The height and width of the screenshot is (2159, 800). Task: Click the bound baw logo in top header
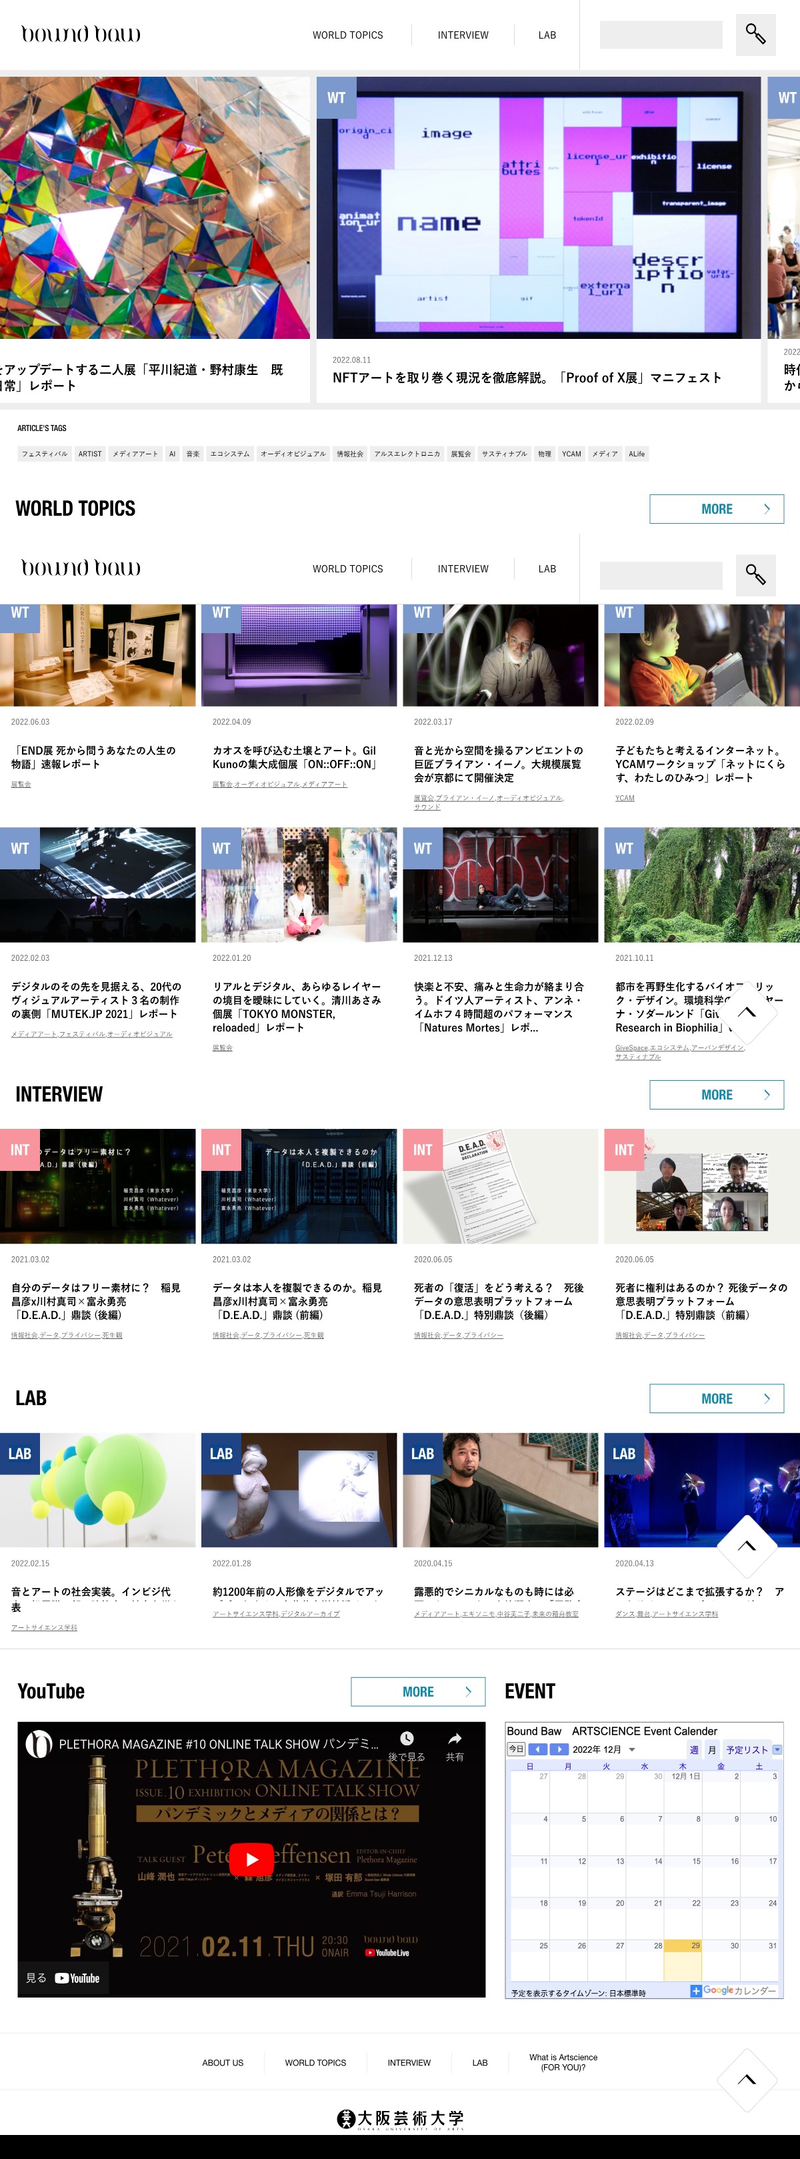pos(81,35)
